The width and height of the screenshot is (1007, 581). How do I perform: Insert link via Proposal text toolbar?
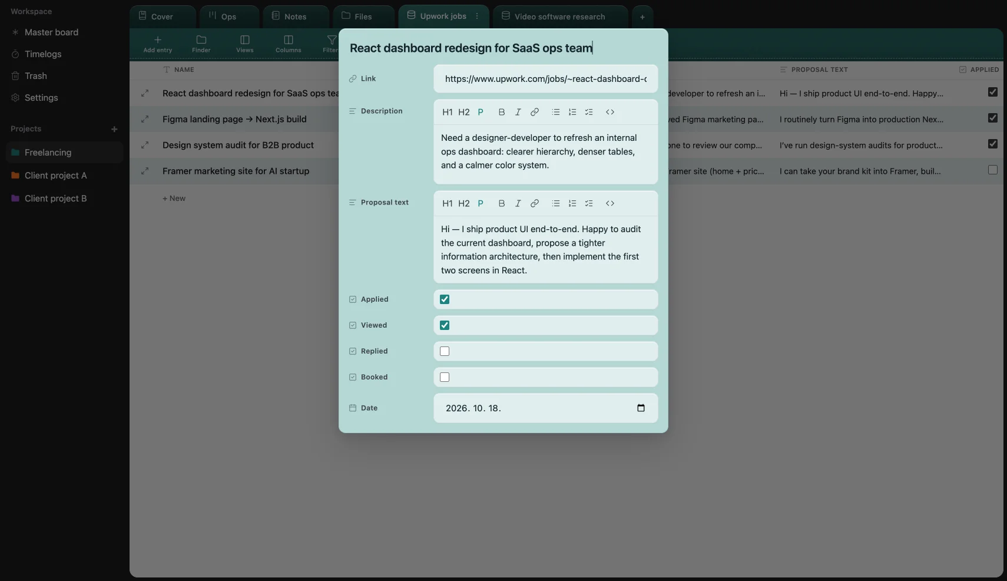535,203
